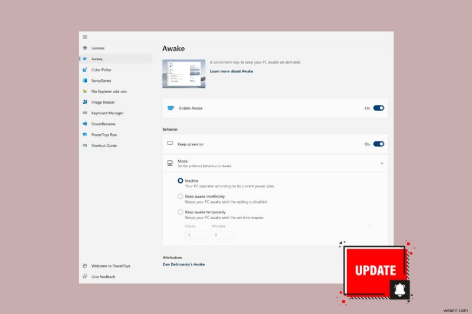Click the Hours input field
The height and width of the screenshot is (314, 472).
click(197, 235)
